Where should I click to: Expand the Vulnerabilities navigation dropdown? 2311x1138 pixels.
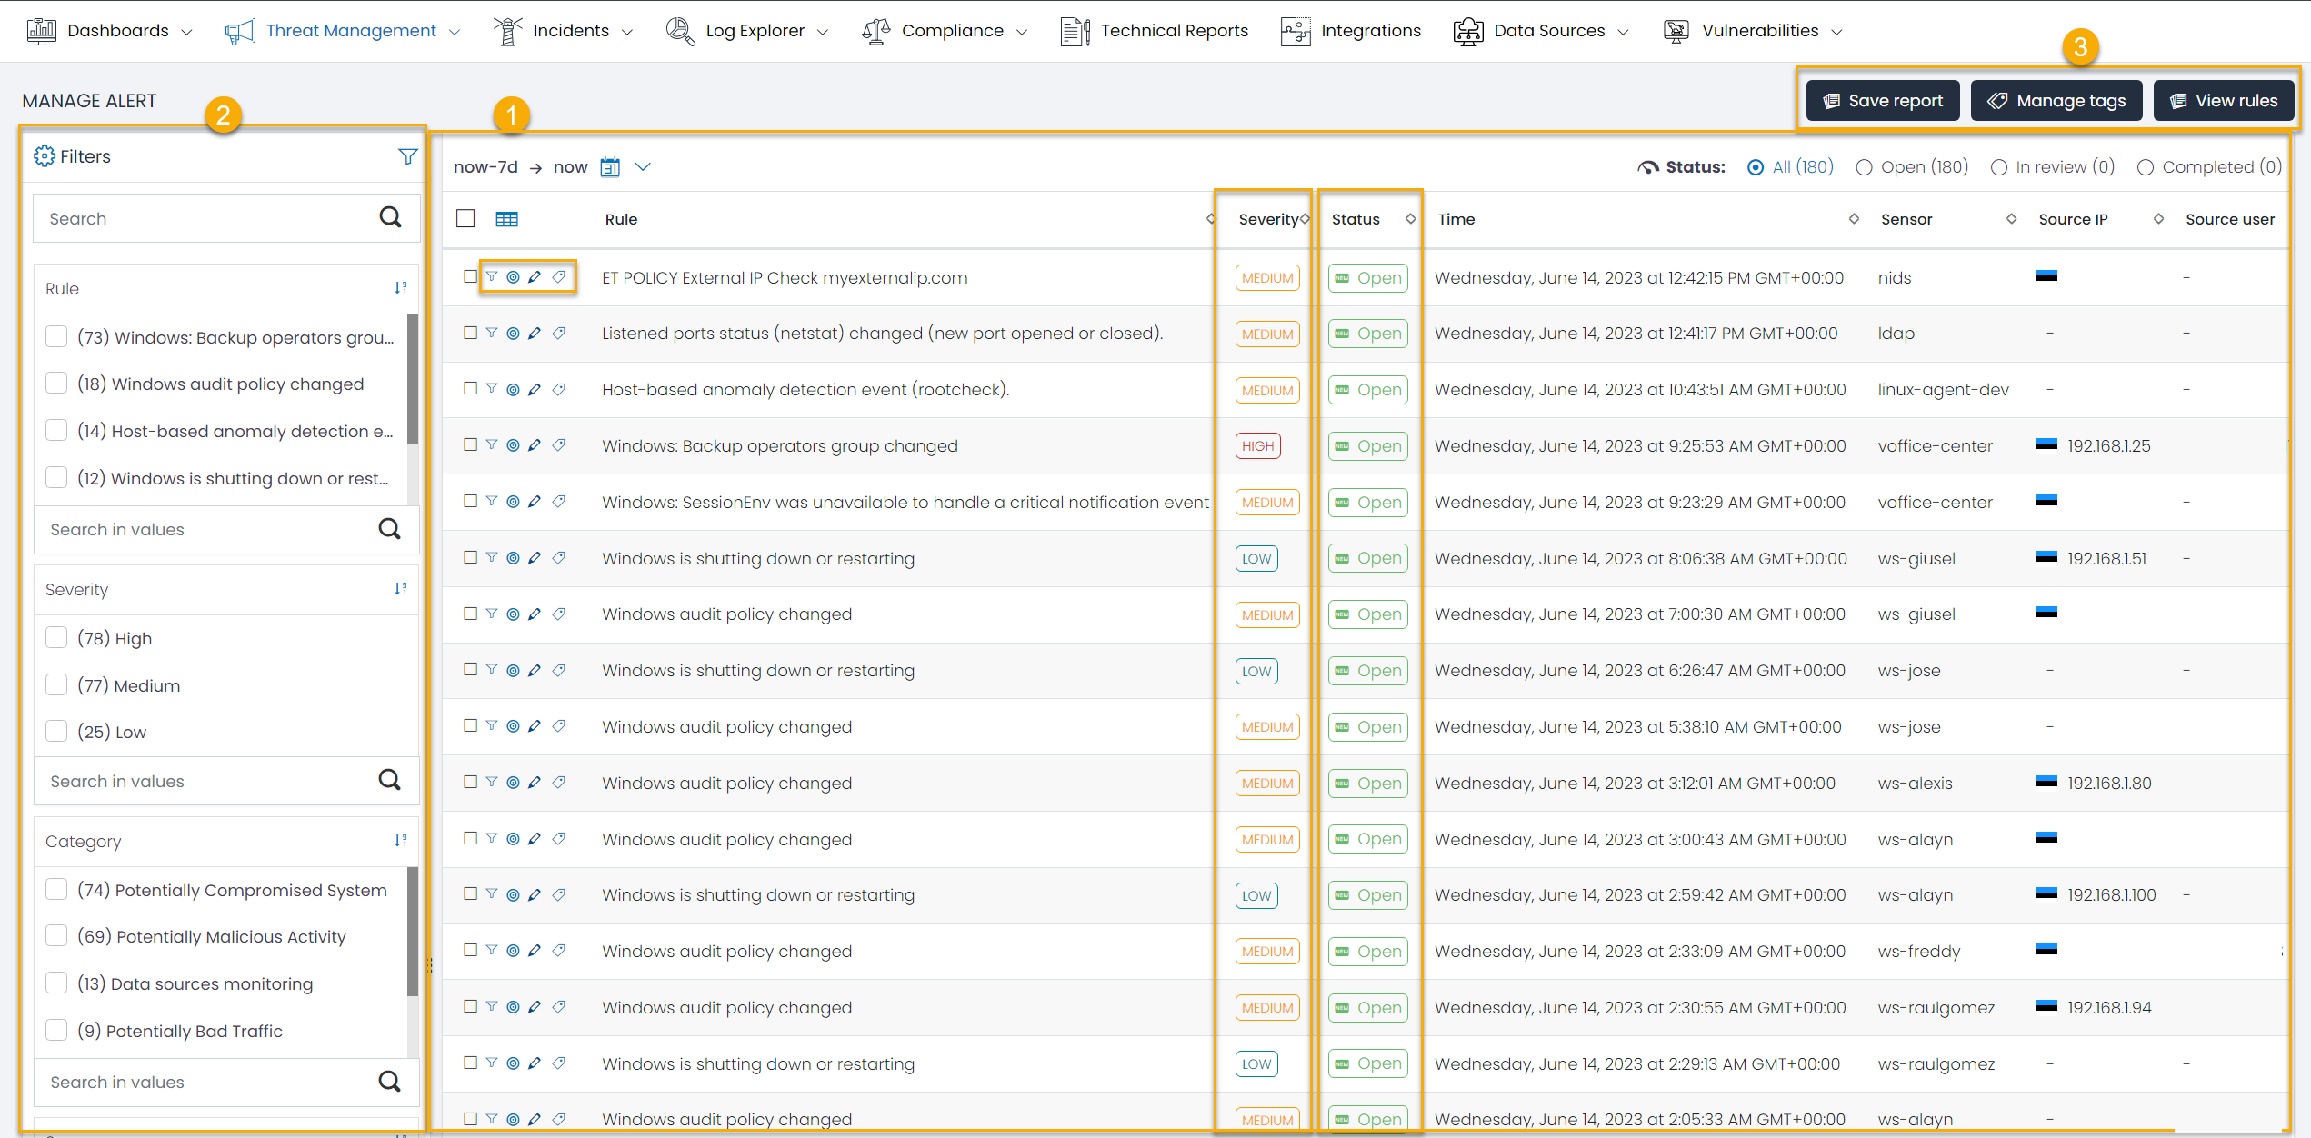click(1759, 31)
